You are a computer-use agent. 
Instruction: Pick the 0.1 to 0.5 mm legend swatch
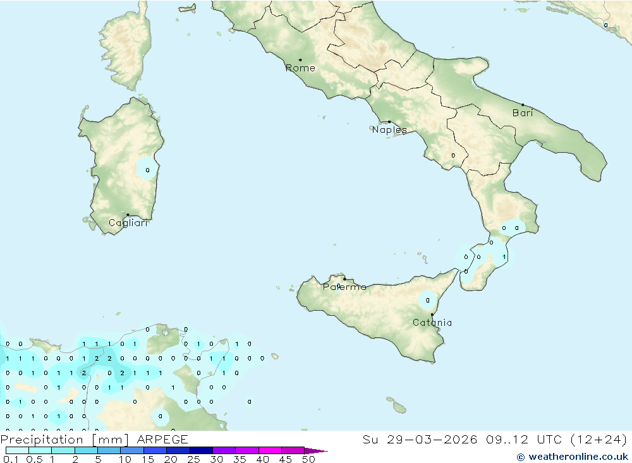17,450
